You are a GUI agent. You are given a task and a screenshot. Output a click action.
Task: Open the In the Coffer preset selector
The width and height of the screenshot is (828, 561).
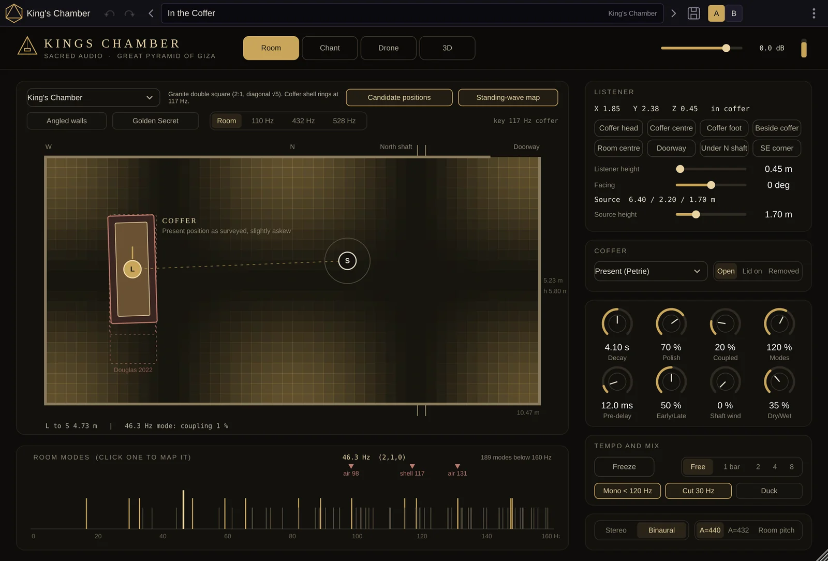coord(412,13)
